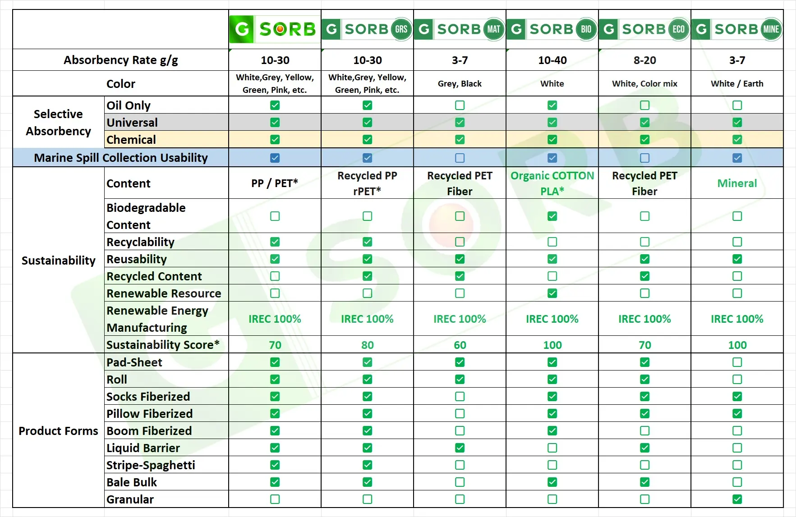The image size is (796, 517).
Task: Uncheck Oil Only for G SORB BIO
Action: coord(552,105)
